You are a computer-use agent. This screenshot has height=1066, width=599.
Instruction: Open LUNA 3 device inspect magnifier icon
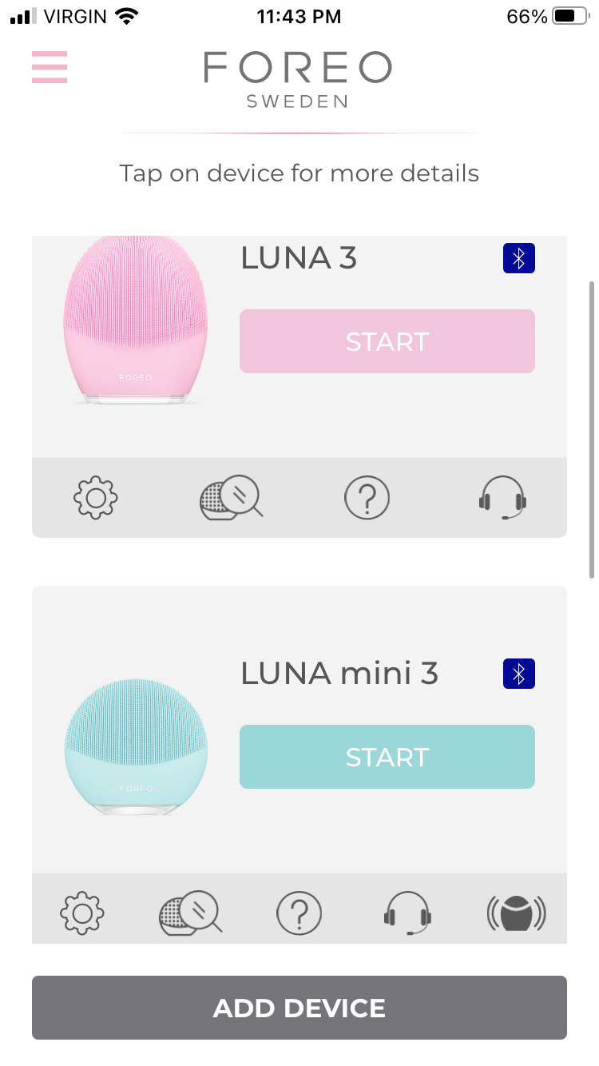[x=231, y=498]
